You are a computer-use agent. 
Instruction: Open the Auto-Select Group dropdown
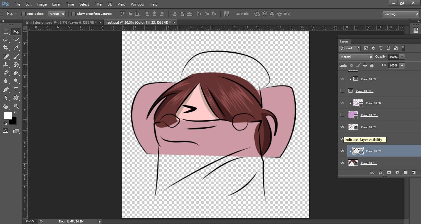pyautogui.click(x=57, y=14)
